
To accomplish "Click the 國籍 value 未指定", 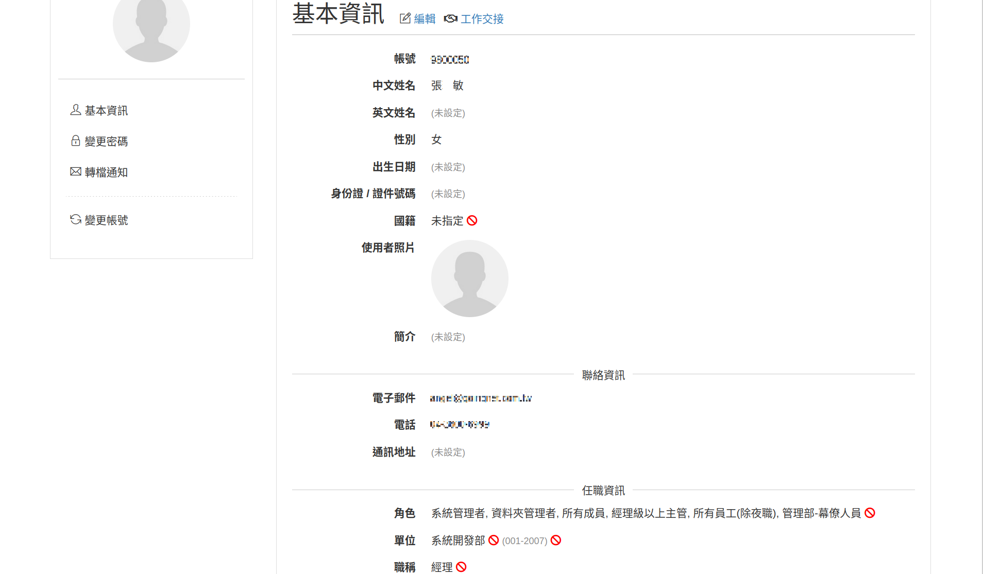I will 447,221.
